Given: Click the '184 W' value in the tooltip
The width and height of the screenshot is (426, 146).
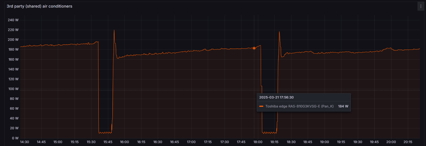Looking at the screenshot, I should 343,106.
